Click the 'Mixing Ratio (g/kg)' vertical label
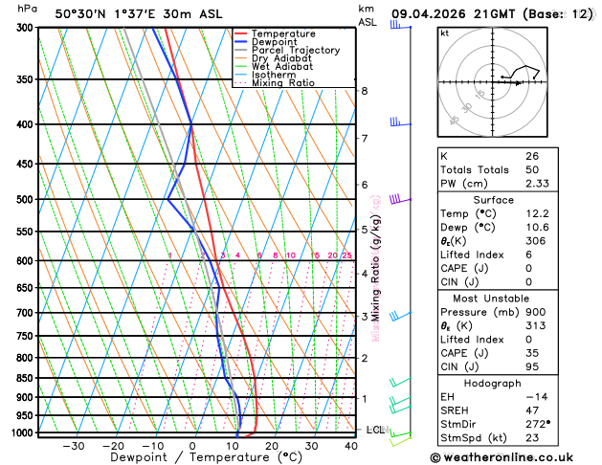This screenshot has width=602, height=465. (x=376, y=267)
